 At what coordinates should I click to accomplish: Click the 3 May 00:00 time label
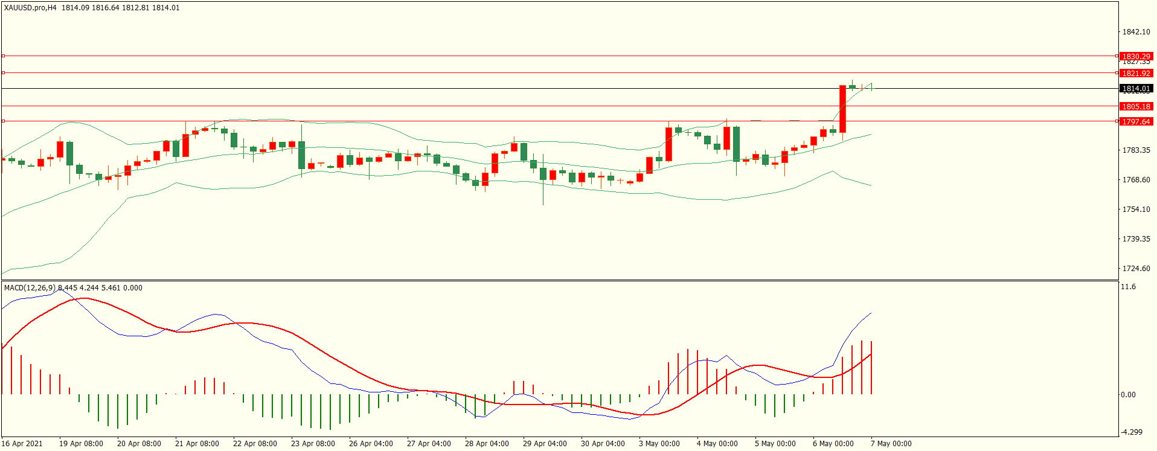[x=659, y=444]
